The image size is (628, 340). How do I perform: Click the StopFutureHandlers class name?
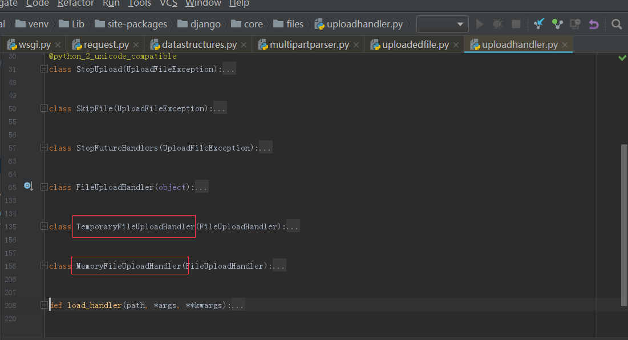(x=118, y=148)
